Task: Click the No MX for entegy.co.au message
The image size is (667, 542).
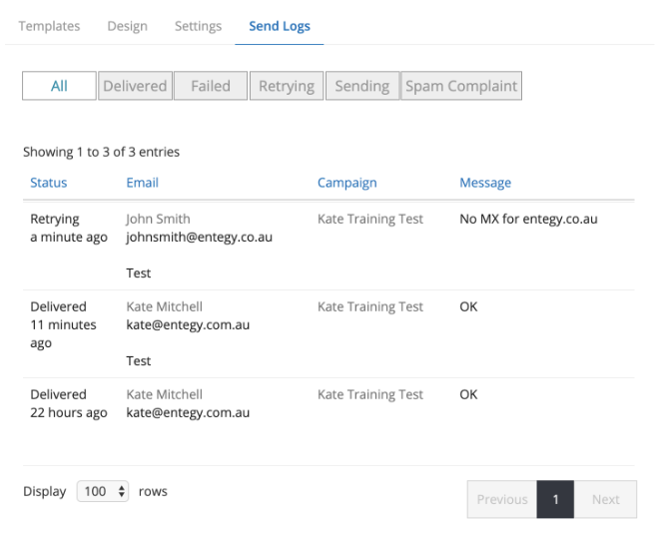Action: pos(529,219)
